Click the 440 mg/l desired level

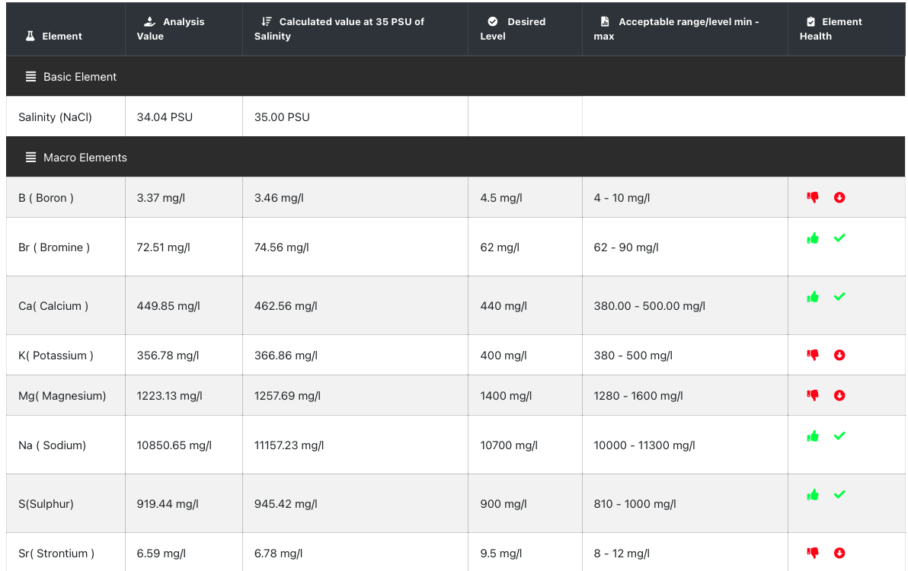click(x=504, y=306)
